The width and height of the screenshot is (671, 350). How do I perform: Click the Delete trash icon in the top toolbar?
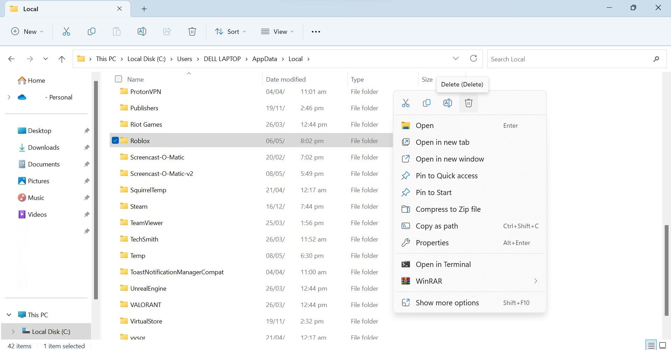point(192,32)
